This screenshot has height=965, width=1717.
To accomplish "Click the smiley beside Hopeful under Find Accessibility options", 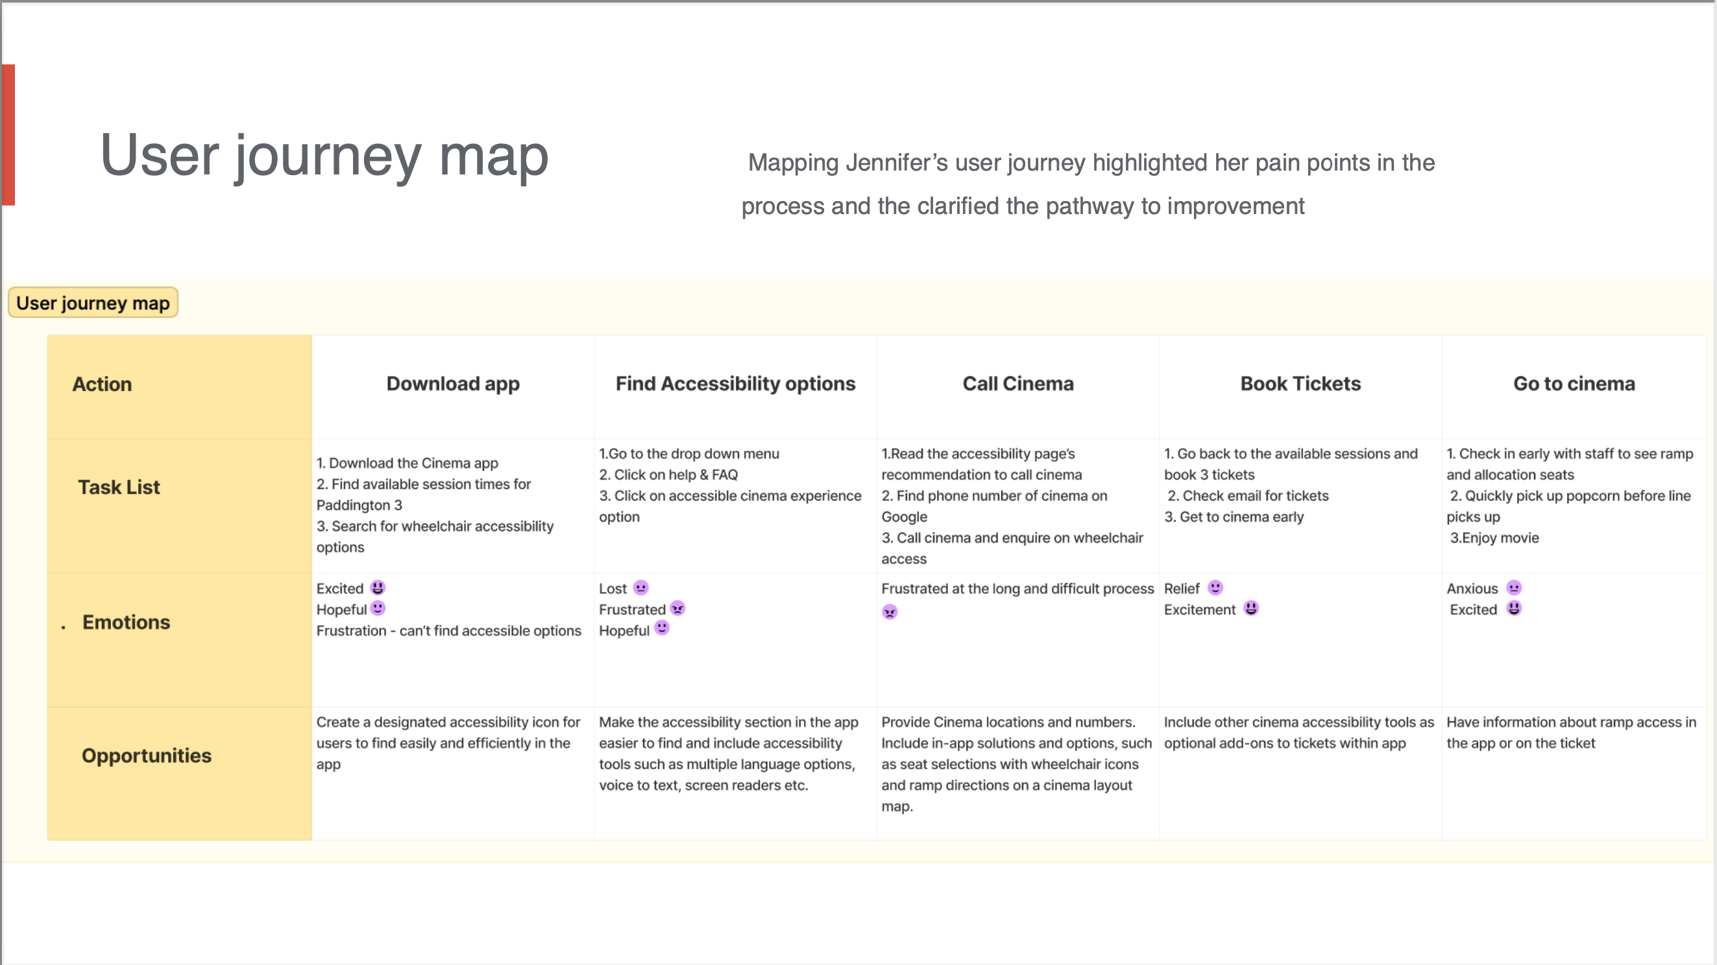I will (661, 628).
